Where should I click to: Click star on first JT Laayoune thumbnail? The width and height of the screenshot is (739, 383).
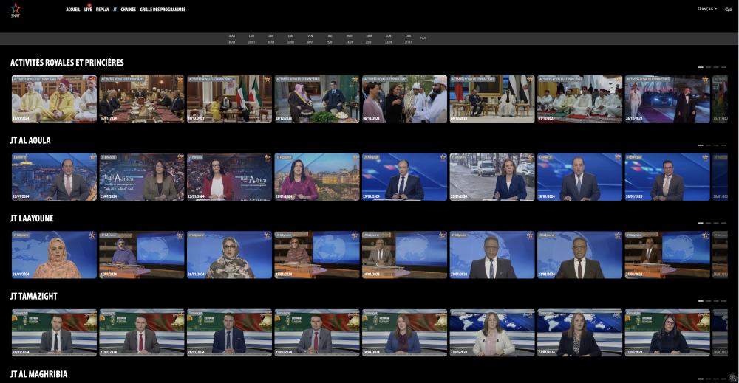click(x=92, y=235)
